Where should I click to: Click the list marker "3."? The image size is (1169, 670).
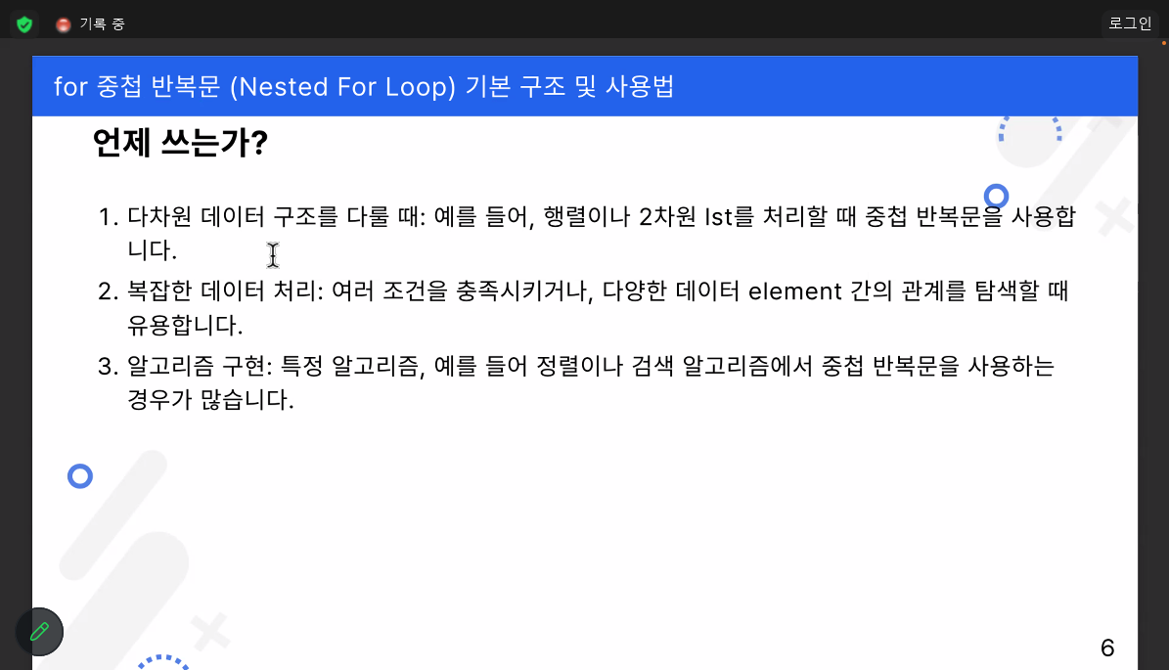point(109,367)
